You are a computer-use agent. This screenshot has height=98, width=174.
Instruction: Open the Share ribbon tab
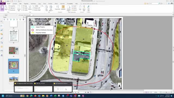tap(56, 4)
